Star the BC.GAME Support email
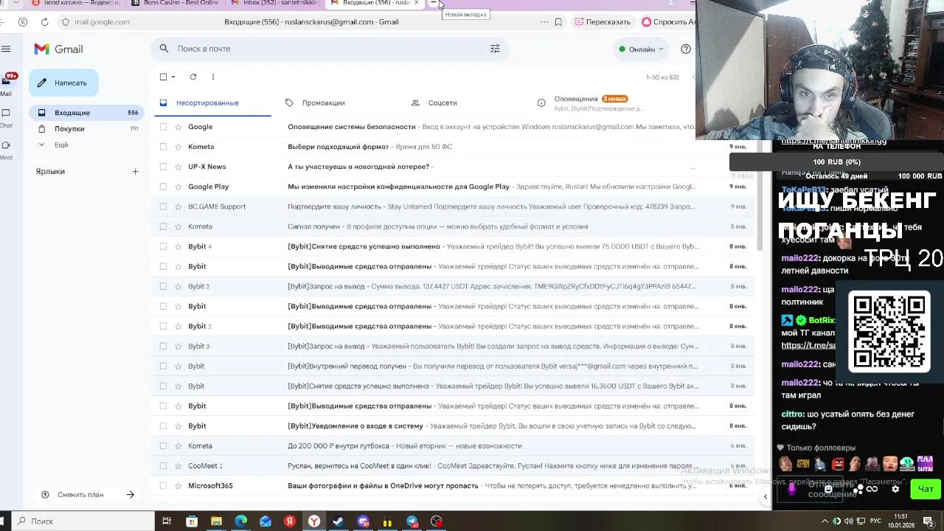 tap(178, 206)
